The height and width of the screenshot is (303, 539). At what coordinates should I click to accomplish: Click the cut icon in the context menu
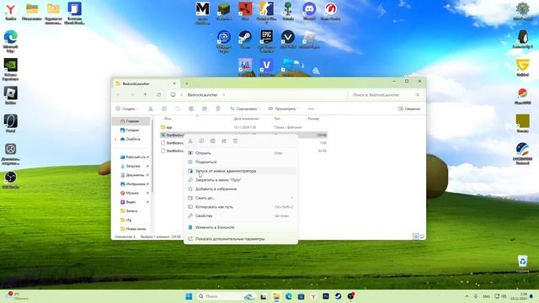tap(190, 141)
